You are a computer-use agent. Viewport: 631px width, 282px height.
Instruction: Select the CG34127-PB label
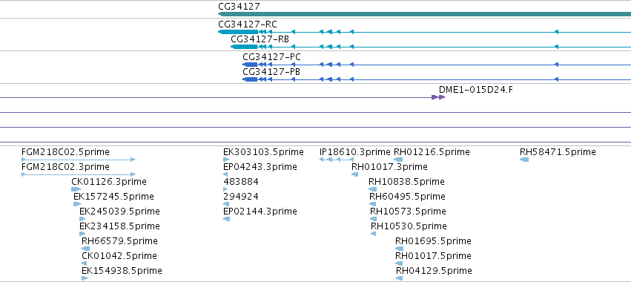(271, 72)
